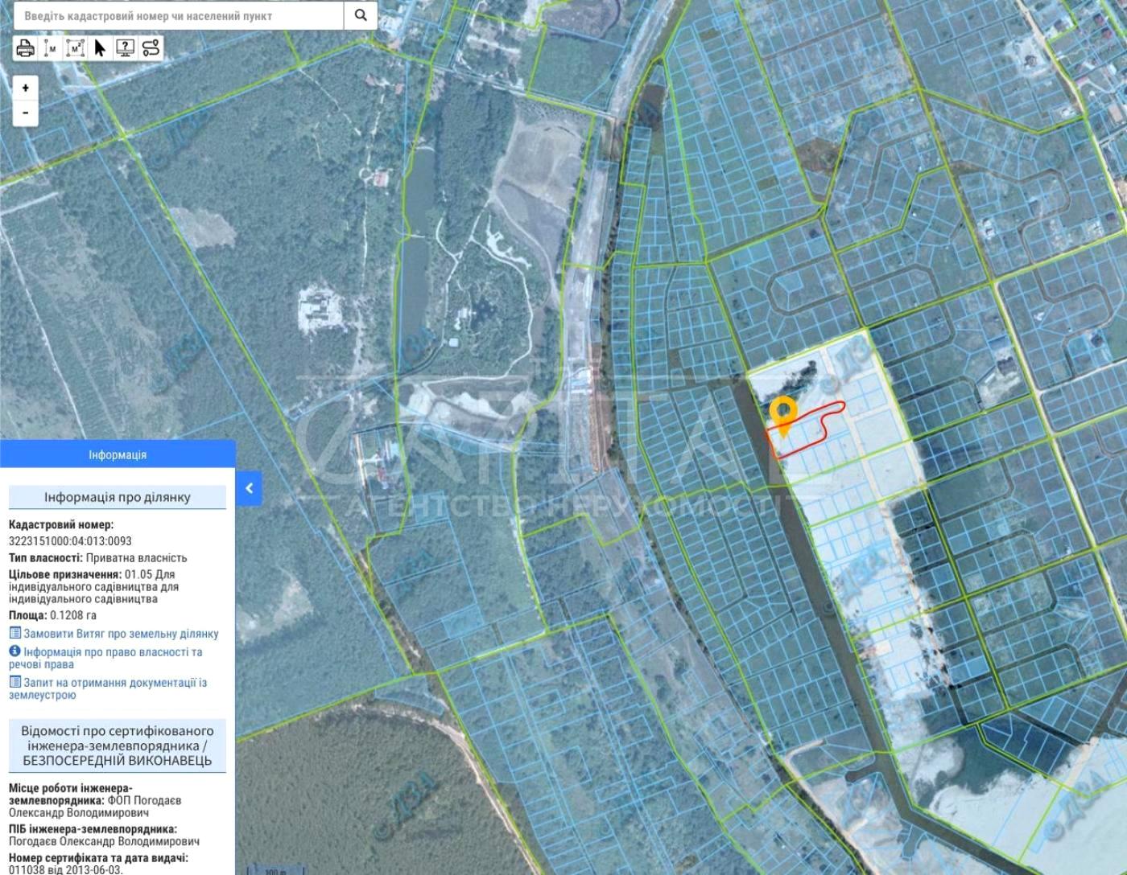Click 'Замовити Витяг про земельну ділянку' link
Screen dimensions: 1127x875
click(x=120, y=634)
